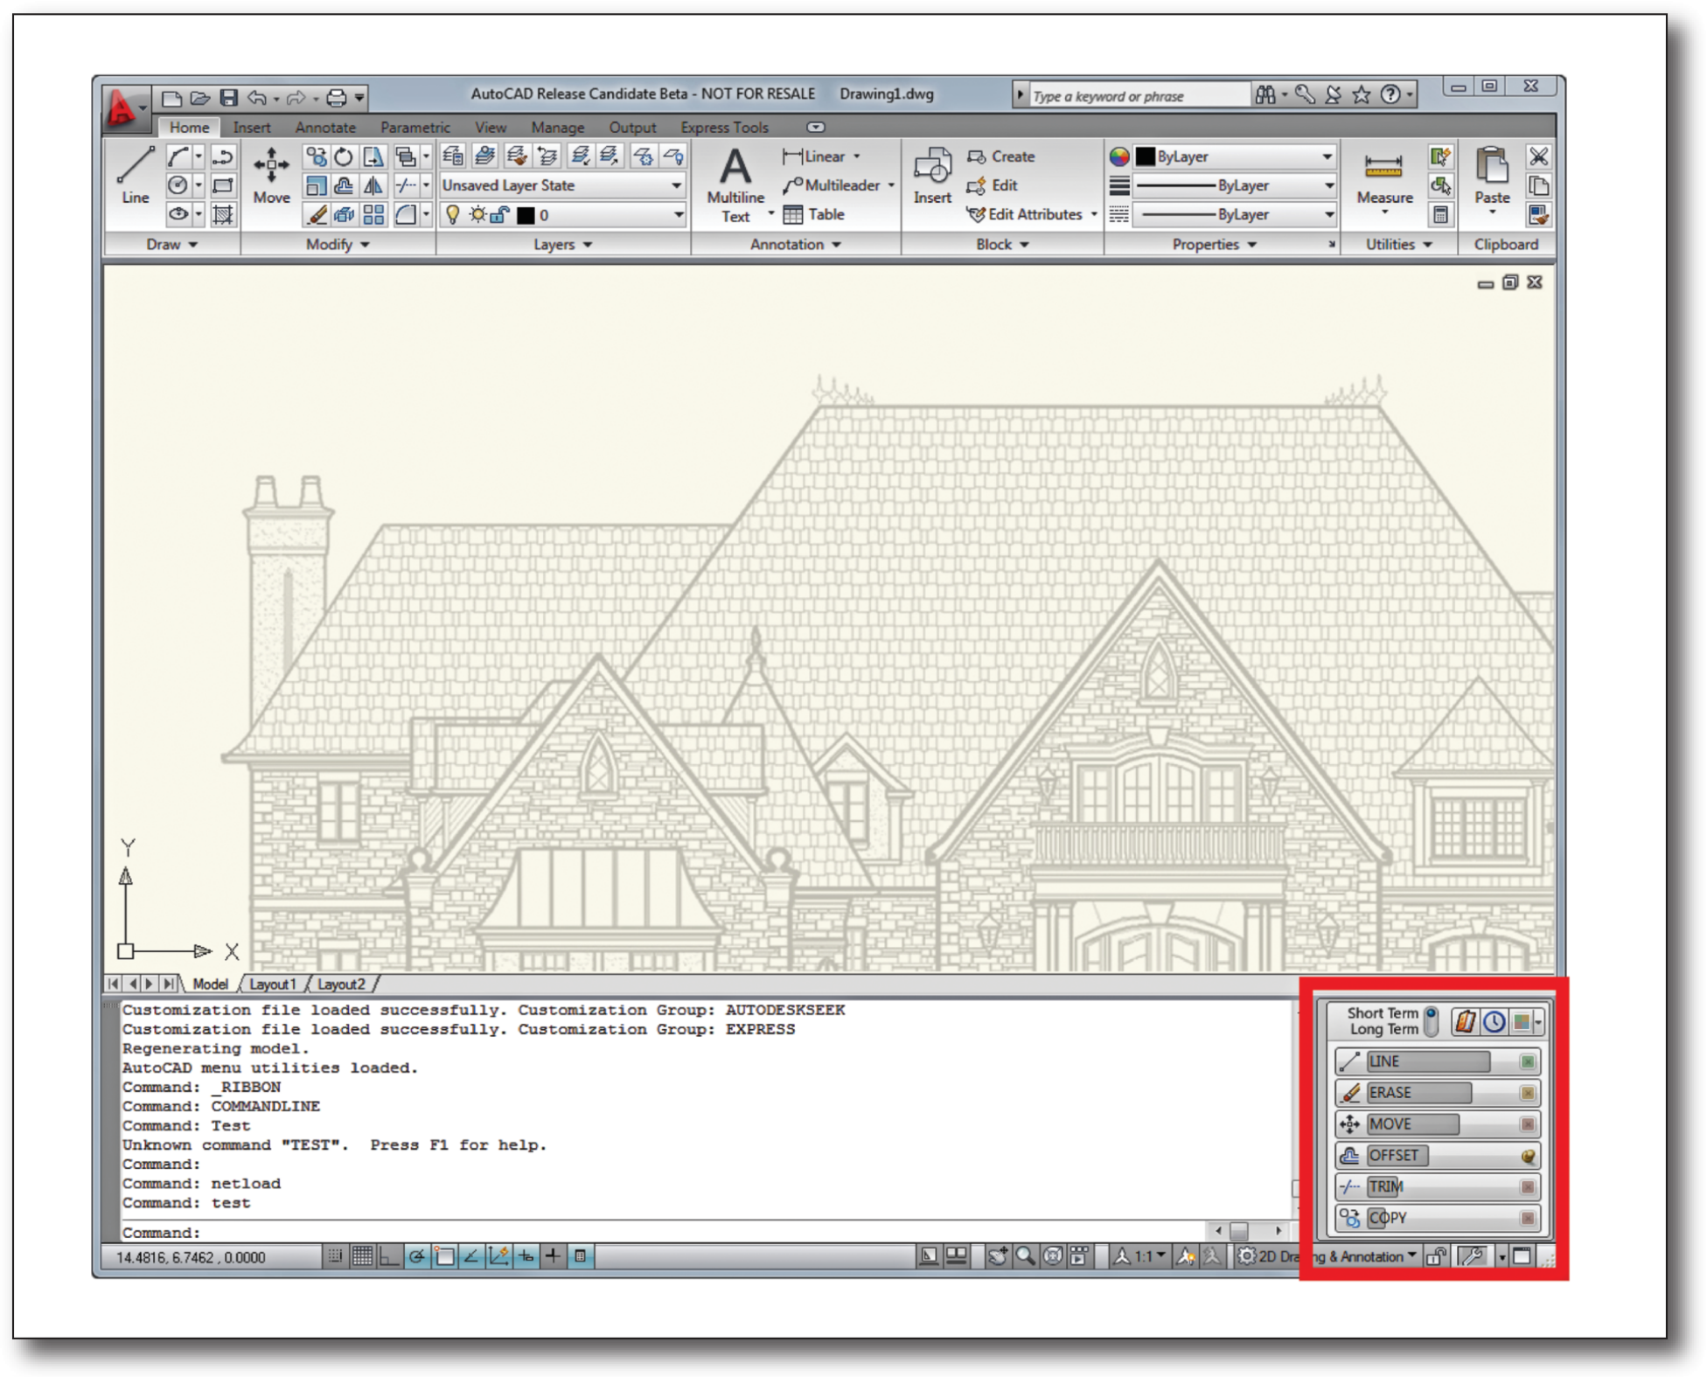
Task: Click the Copy tool in Modify panel
Action: tap(316, 156)
